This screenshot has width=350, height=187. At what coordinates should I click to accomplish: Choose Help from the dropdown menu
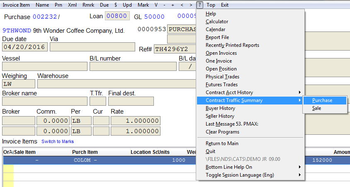tap(250, 14)
